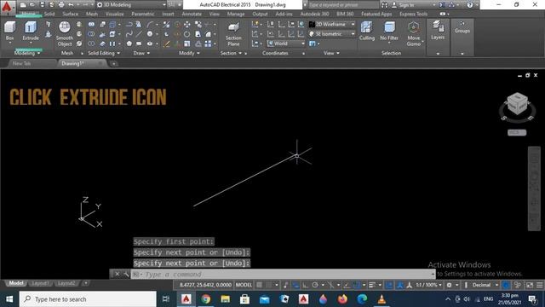Viewport: 545px width, 307px height.
Task: Open the Groups panel button
Action: pos(462,26)
